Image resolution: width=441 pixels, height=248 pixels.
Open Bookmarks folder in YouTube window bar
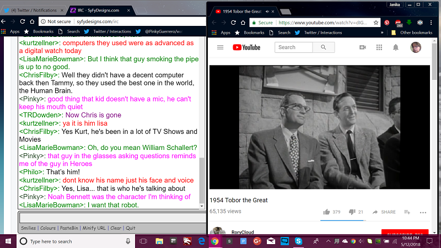point(250,33)
